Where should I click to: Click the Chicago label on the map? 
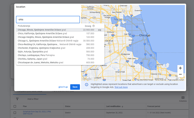pyautogui.click(x=145, y=35)
